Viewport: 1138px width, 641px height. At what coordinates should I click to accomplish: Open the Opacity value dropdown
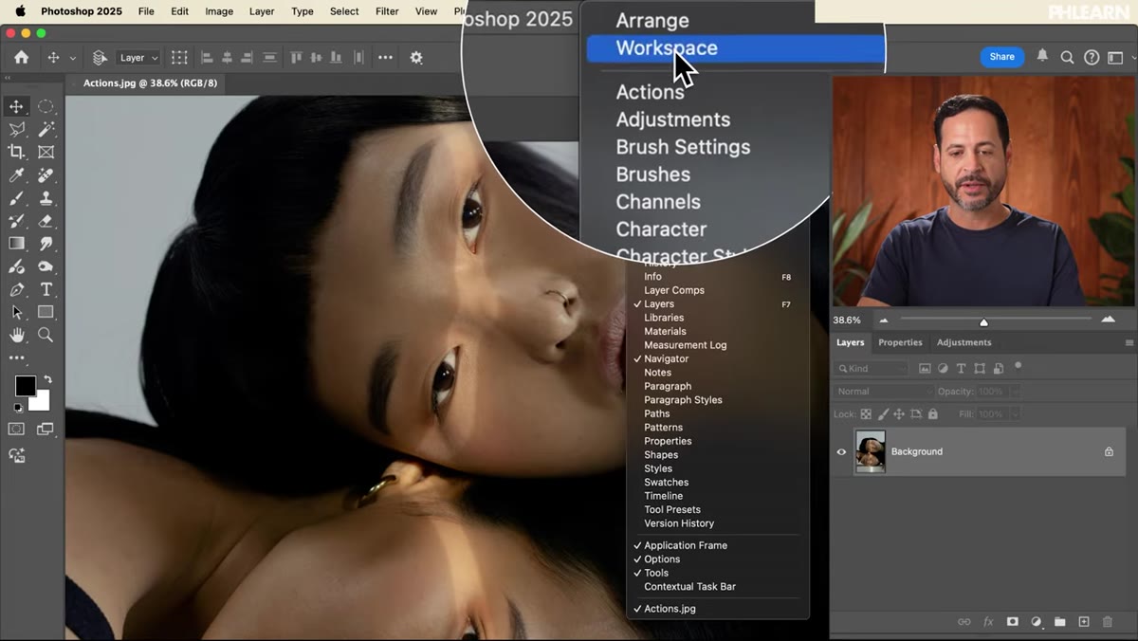click(1015, 391)
